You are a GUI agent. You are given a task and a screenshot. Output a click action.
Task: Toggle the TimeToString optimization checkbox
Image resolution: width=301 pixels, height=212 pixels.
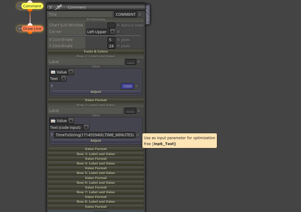pos(138,135)
